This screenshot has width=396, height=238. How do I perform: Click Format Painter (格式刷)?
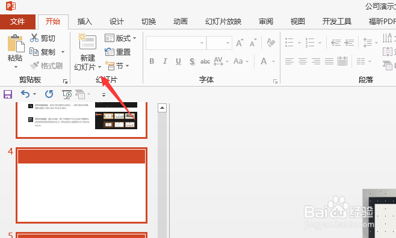point(46,66)
